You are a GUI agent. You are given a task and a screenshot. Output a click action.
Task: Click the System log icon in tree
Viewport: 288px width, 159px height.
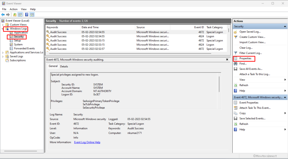click(11, 44)
